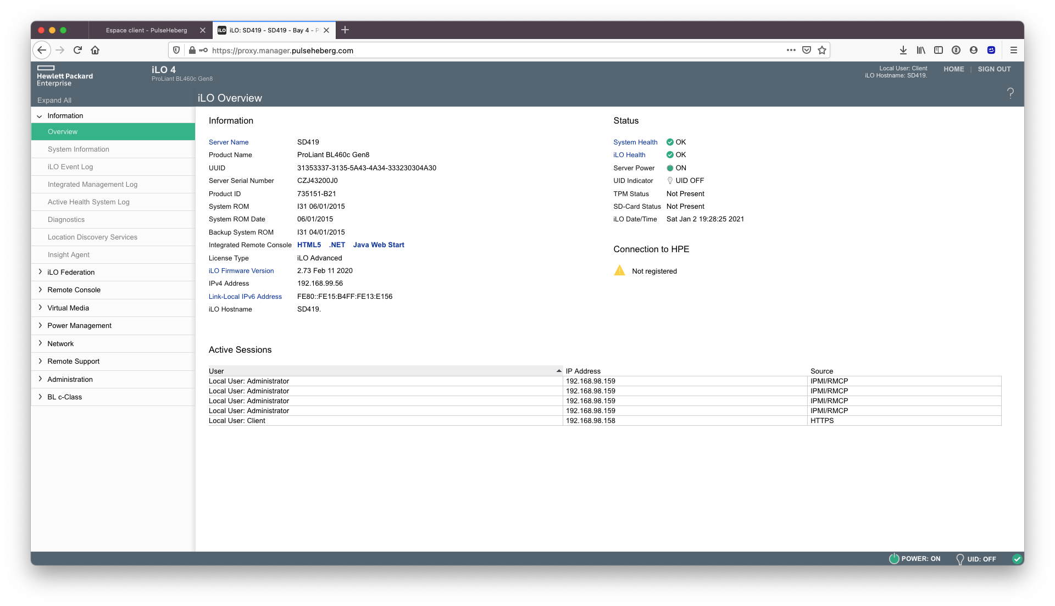Open the Firefox account avatar icon
Image resolution: width=1055 pixels, height=606 pixels.
tap(973, 50)
